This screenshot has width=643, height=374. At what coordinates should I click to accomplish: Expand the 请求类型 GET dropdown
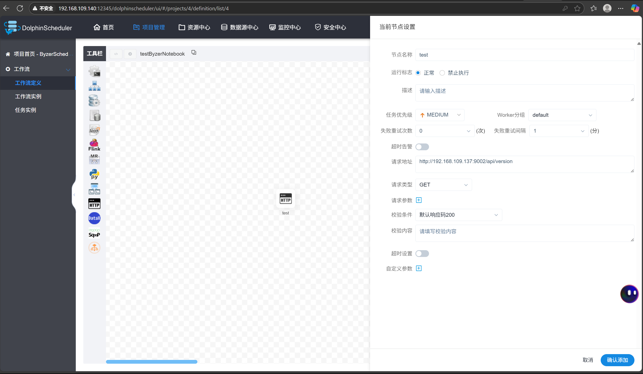[x=443, y=185]
